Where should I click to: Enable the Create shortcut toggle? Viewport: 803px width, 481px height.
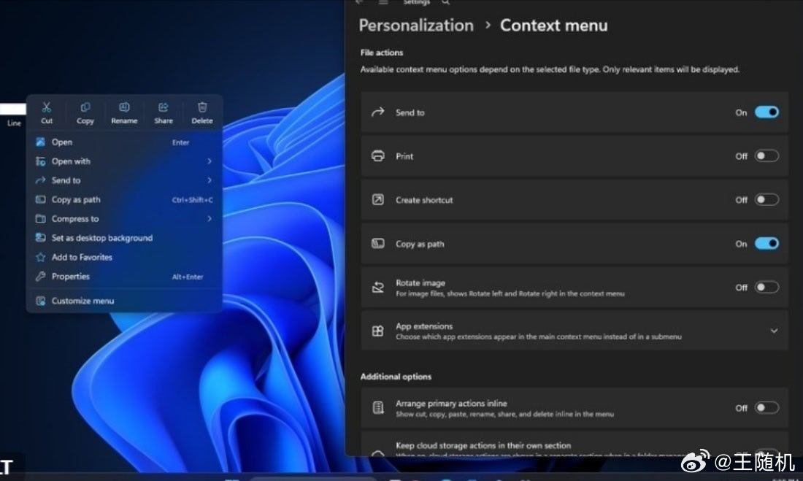click(766, 200)
